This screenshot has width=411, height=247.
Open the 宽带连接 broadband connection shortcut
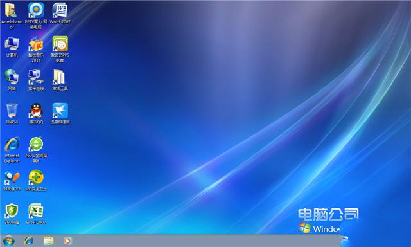36,77
